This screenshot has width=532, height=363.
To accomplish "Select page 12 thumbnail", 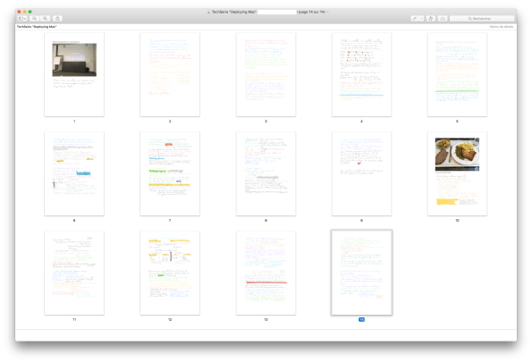I will point(170,273).
